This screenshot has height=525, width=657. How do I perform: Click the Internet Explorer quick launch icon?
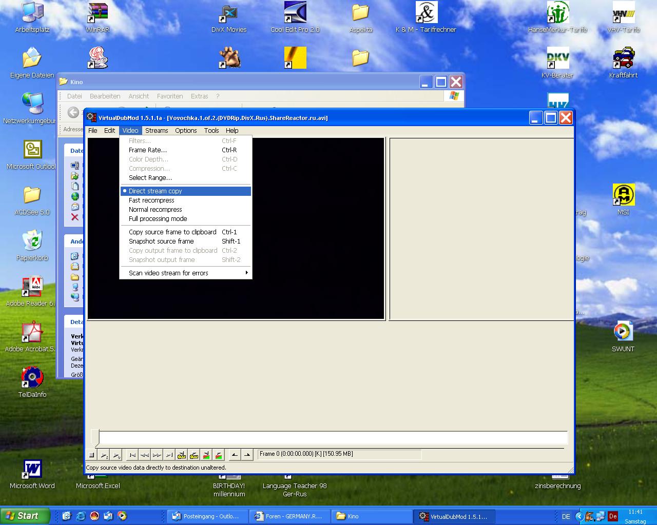(x=81, y=516)
